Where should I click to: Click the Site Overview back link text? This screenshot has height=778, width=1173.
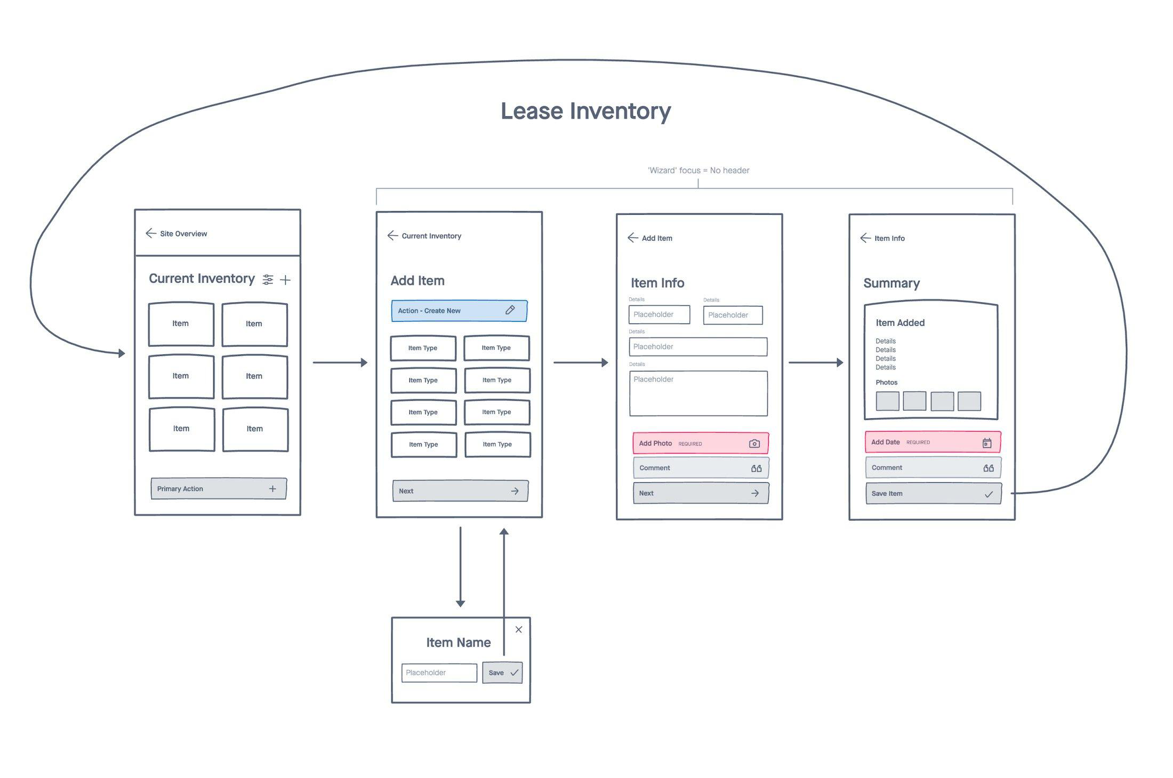[x=183, y=233]
